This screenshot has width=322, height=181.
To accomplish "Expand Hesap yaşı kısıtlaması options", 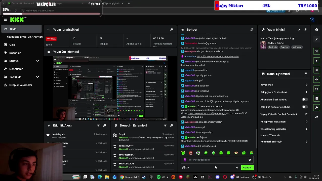I will click(306, 122).
